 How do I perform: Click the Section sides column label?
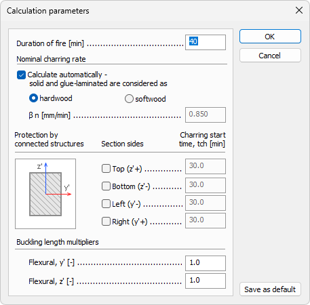point(122,144)
